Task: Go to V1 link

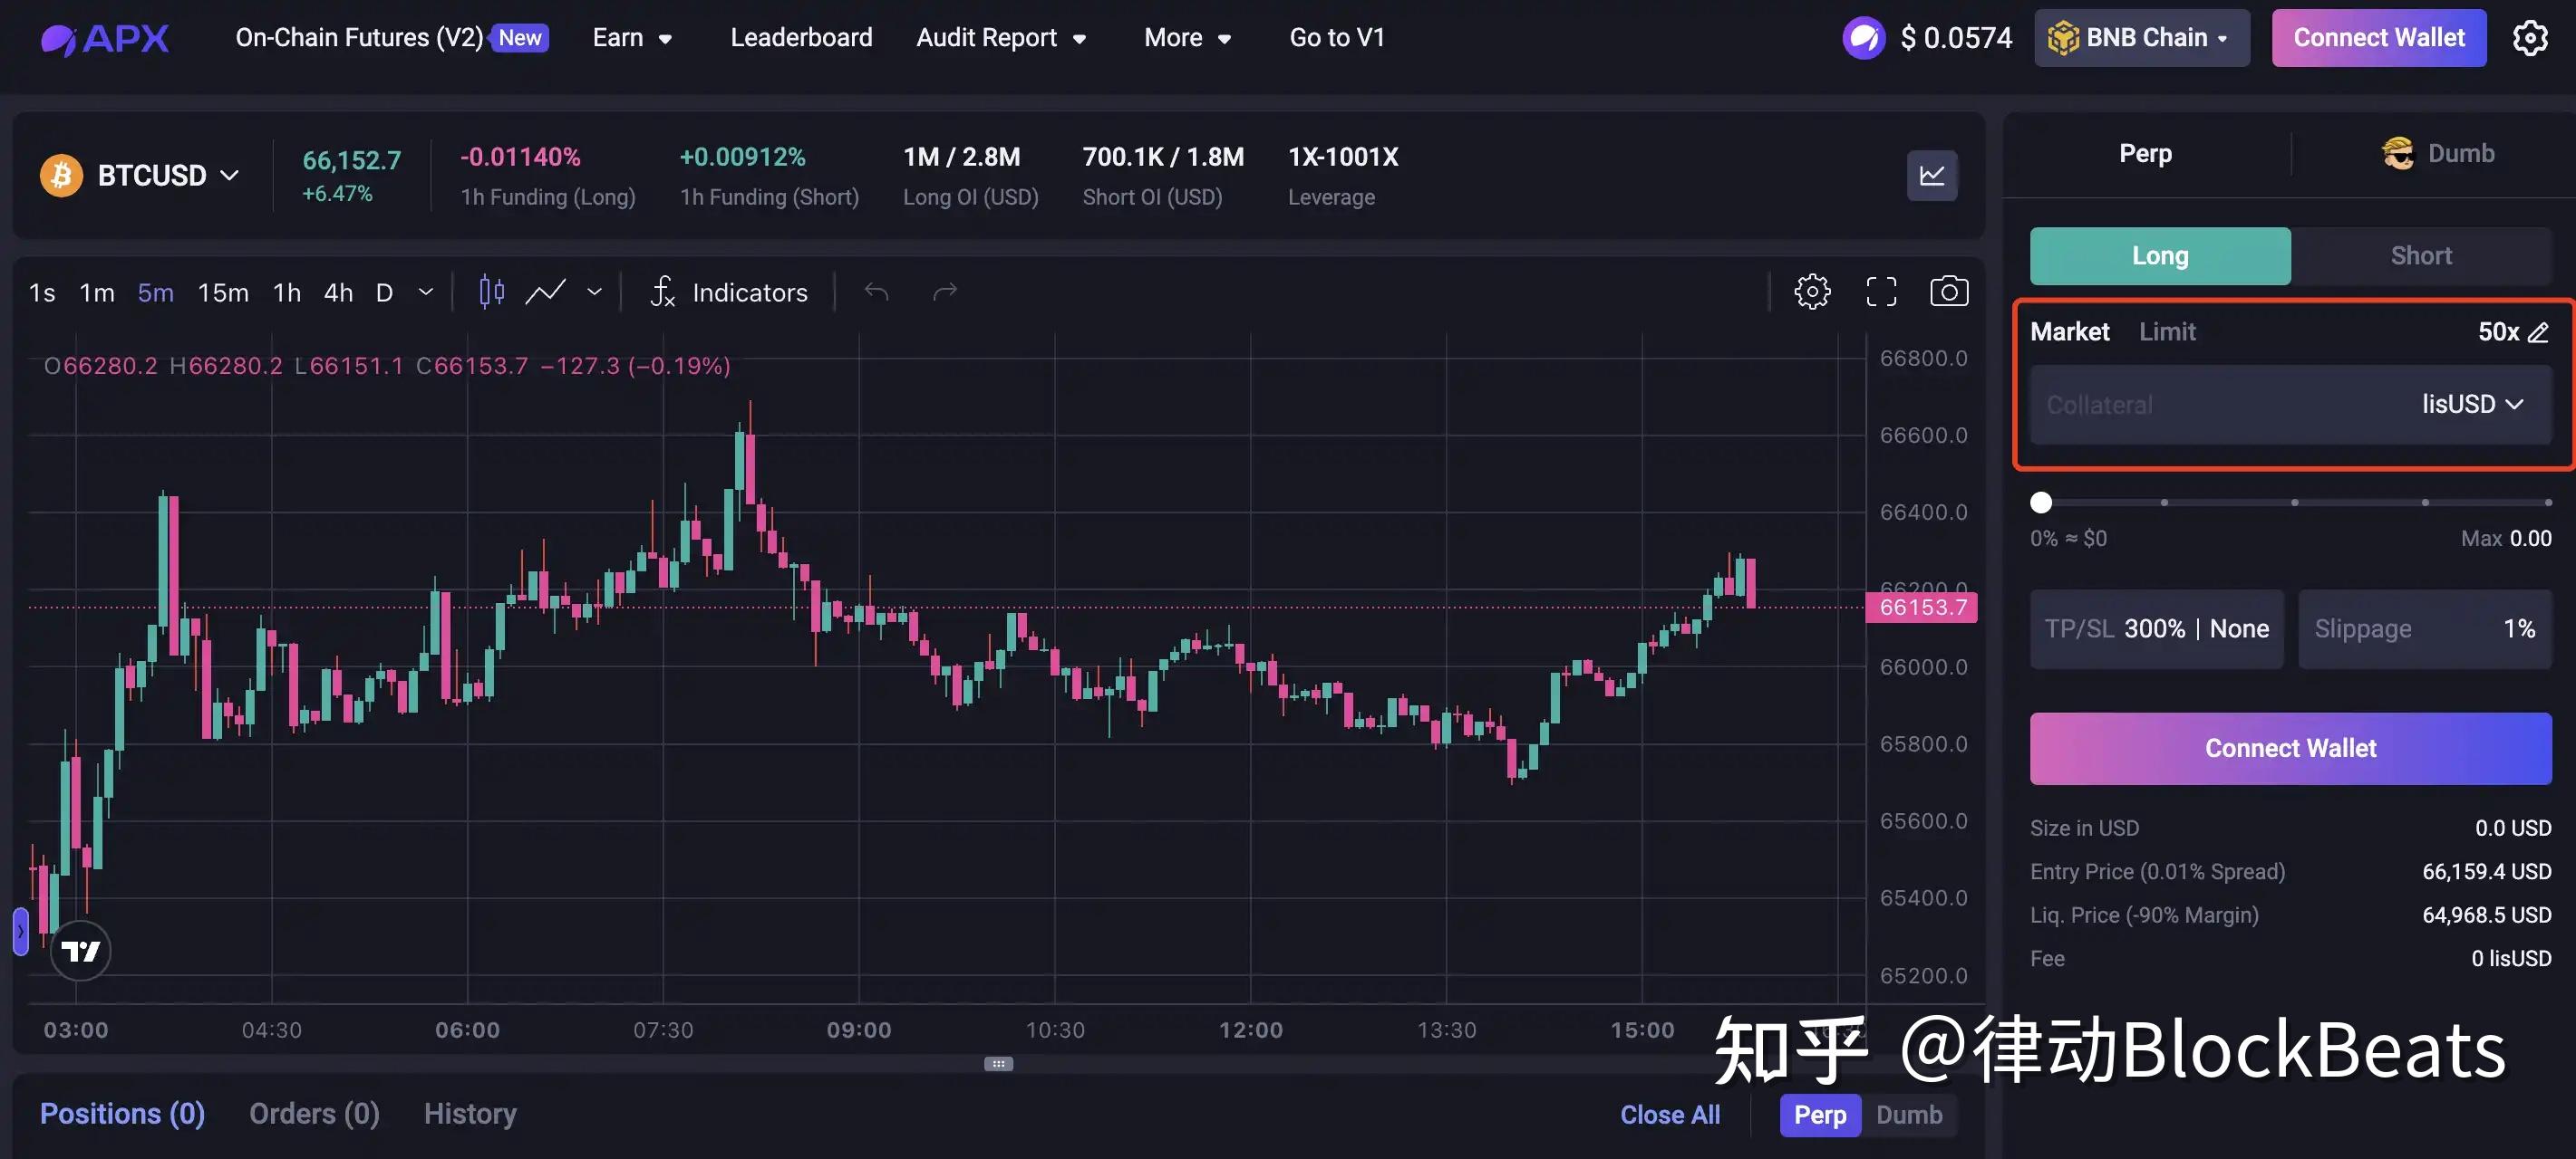Action: click(x=1337, y=38)
